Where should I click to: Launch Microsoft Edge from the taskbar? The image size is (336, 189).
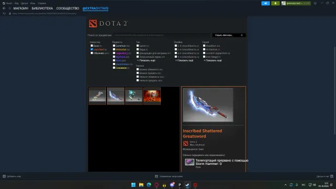coord(149,185)
